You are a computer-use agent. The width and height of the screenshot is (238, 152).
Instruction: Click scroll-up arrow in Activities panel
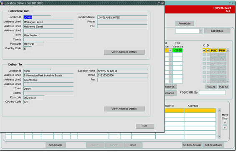[219, 110]
